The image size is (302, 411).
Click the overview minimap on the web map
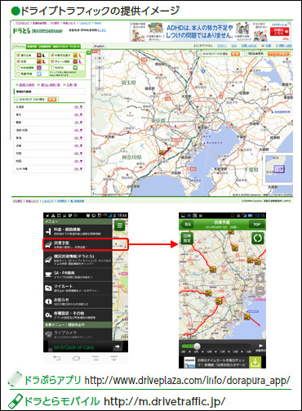point(278,169)
